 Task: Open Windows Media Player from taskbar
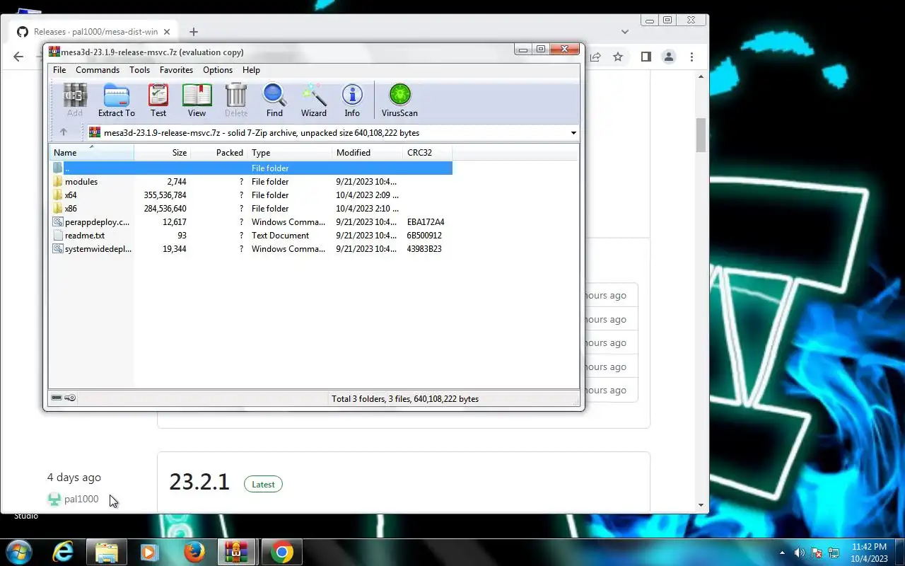tap(149, 552)
